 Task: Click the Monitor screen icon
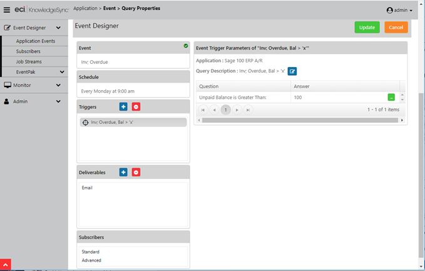[x=8, y=85]
